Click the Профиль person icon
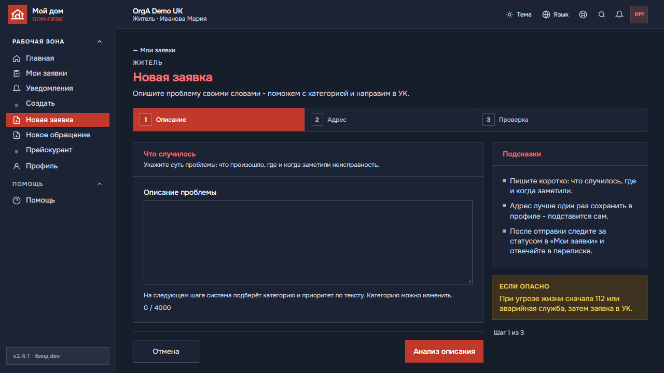 [17, 166]
